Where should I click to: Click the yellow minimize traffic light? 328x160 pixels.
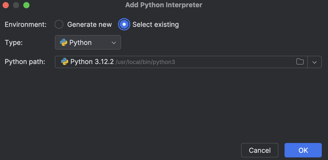[x=16, y=5]
